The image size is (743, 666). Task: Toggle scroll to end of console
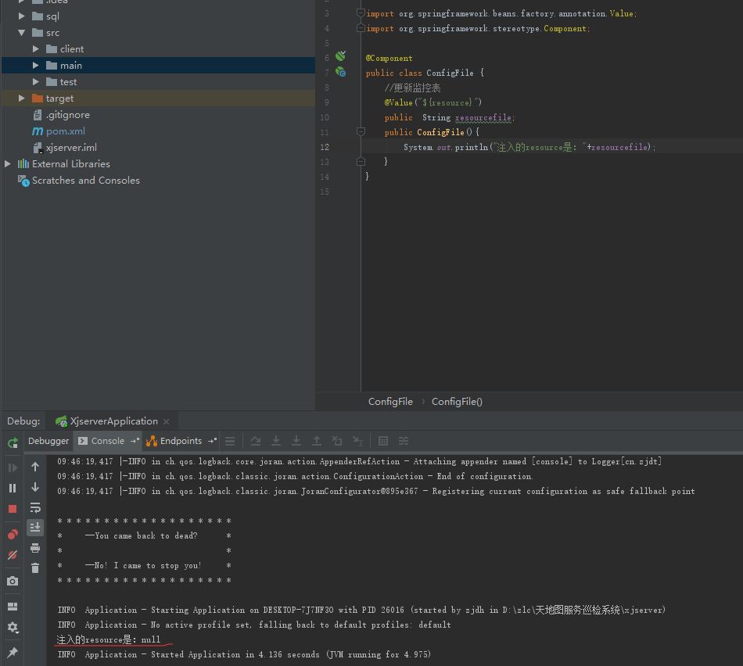pos(35,528)
